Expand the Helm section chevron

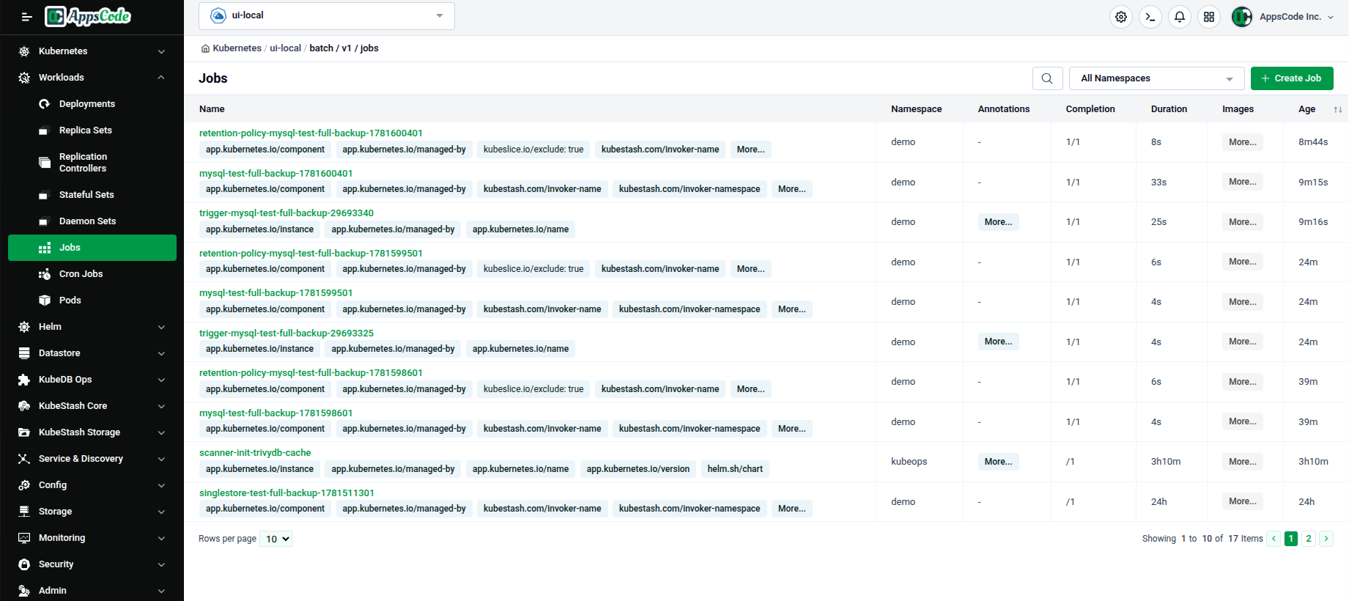tap(161, 327)
